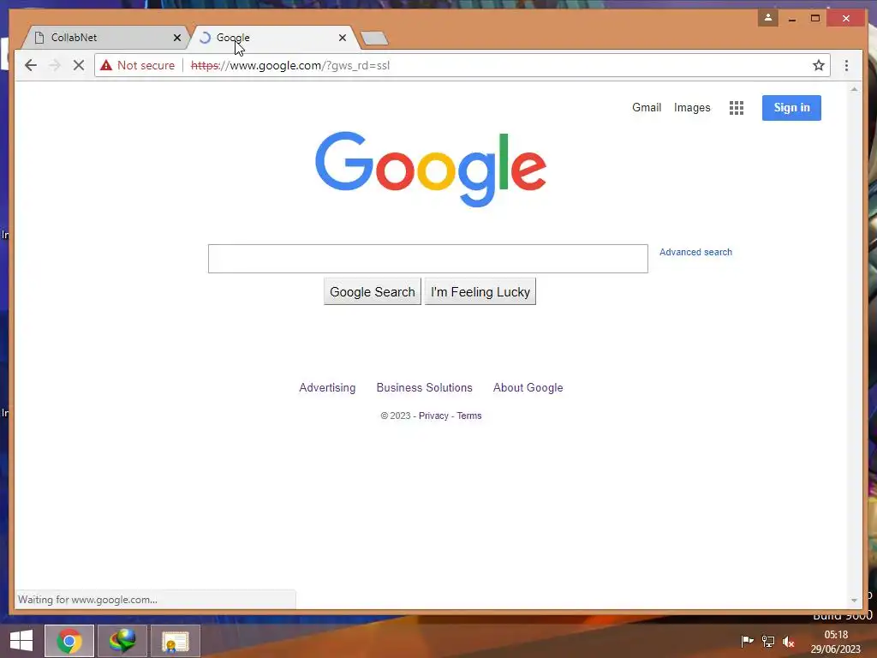
Task: Open the Chrome user profile button
Action: [768, 18]
